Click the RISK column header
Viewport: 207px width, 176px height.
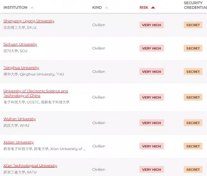144,7
